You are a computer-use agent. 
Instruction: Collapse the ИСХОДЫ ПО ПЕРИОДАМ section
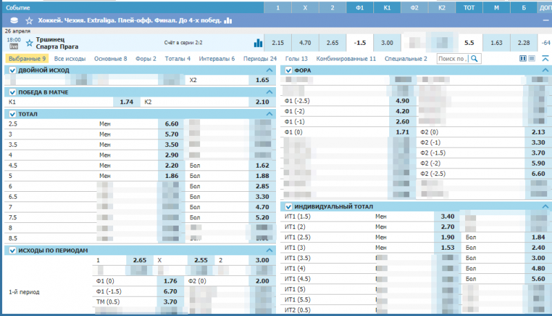pyautogui.click(x=269, y=250)
